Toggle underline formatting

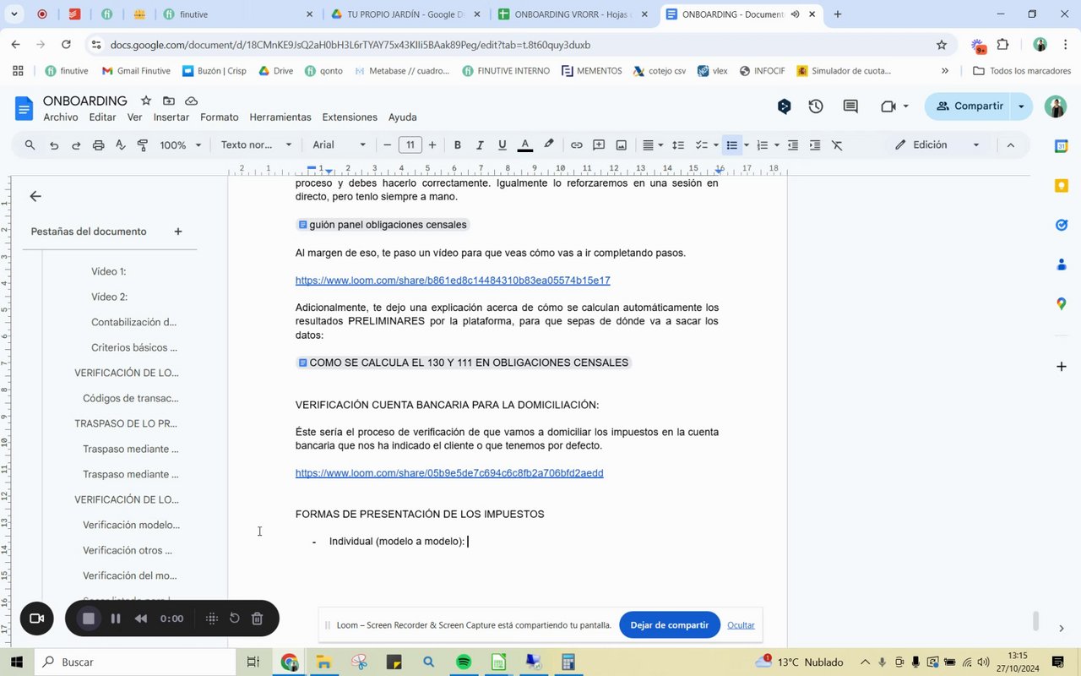click(x=502, y=145)
